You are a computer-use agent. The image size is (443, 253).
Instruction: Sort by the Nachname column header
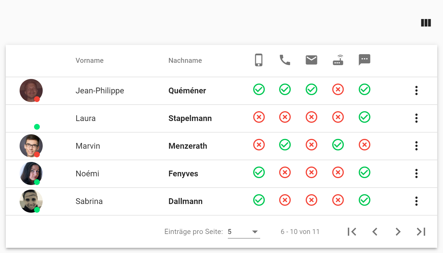coord(185,61)
